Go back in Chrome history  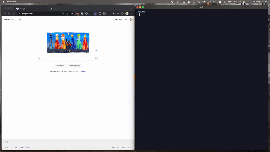pos(5,14)
